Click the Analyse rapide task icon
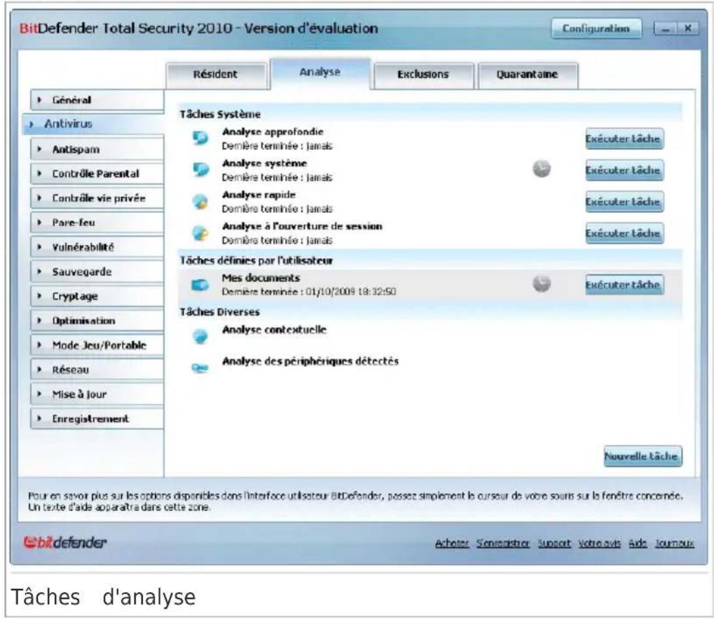Image resolution: width=714 pixels, height=619 pixels. [200, 201]
